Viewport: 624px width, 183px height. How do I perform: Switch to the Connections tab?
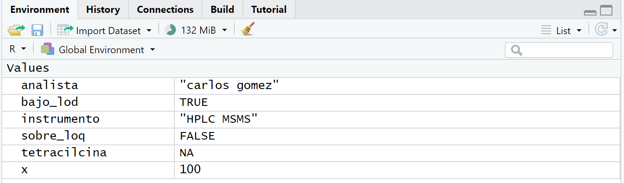pyautogui.click(x=165, y=9)
